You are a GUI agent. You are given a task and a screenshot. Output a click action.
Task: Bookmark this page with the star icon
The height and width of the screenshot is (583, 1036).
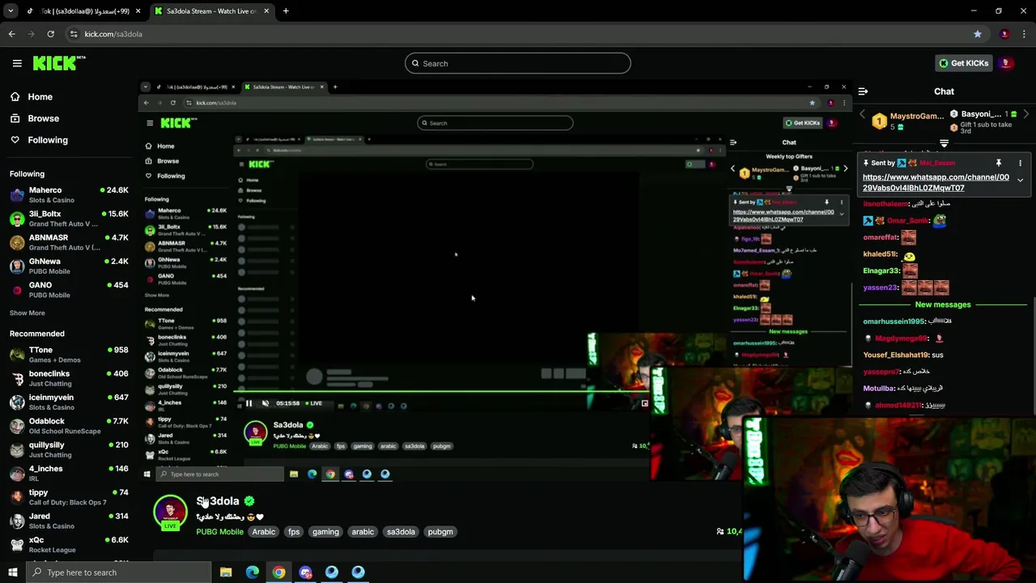[x=978, y=34]
